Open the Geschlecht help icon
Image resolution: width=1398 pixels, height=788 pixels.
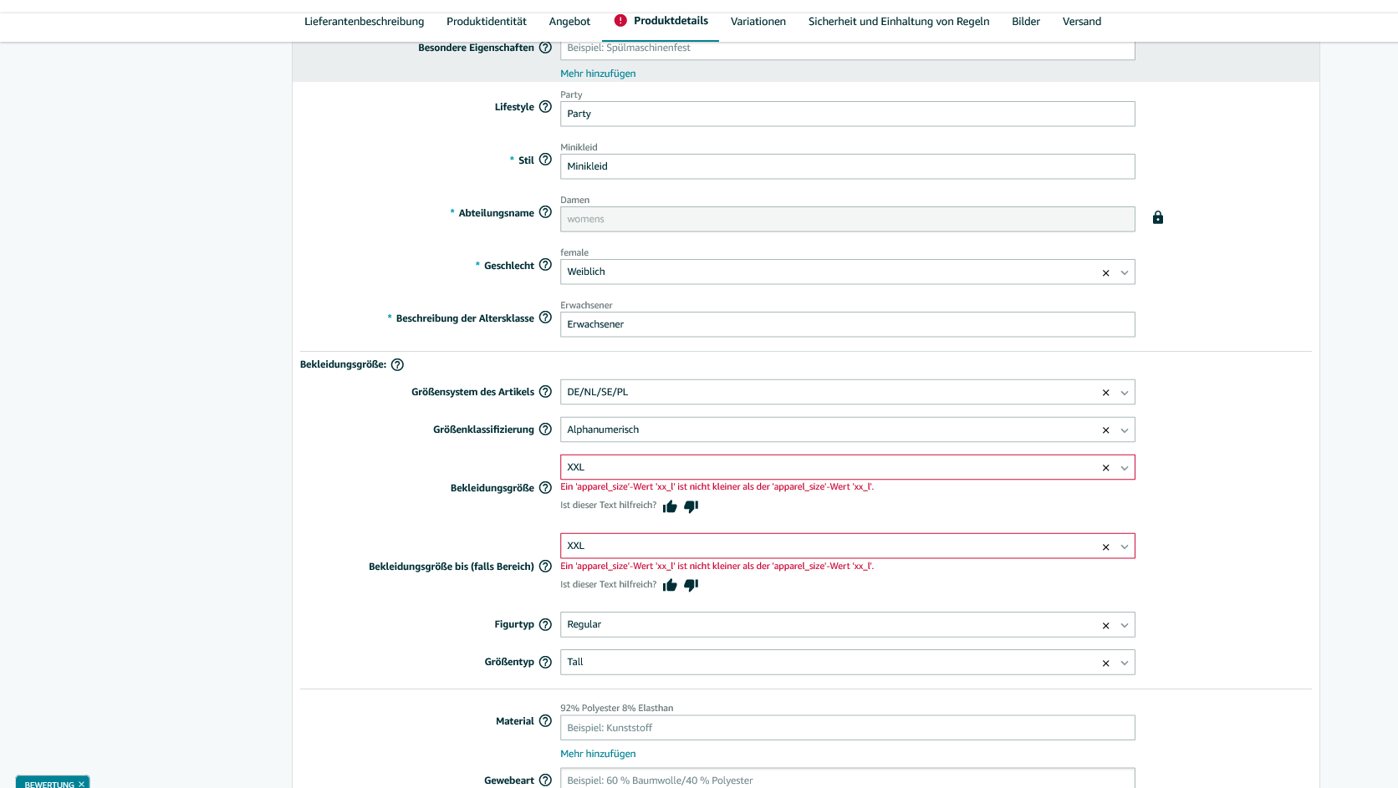click(x=545, y=265)
